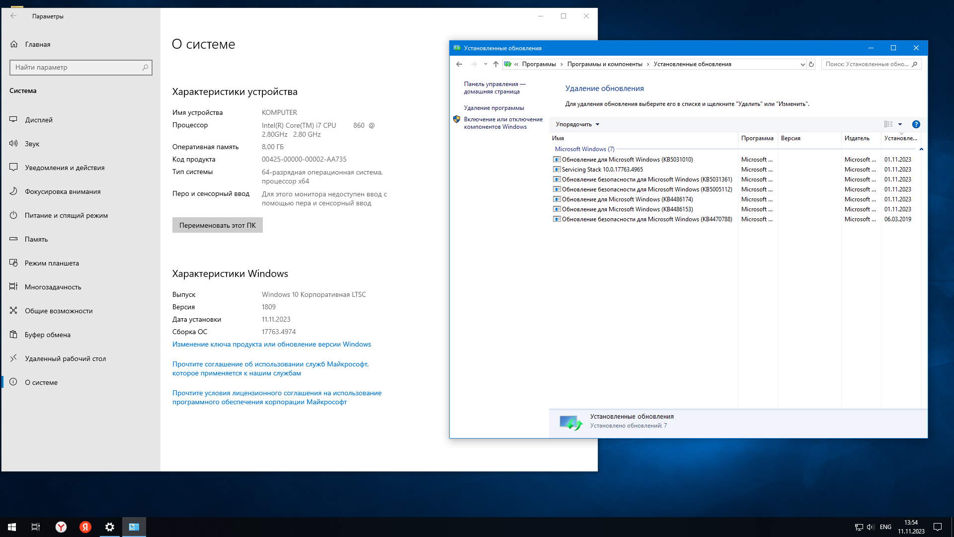Go up one level in Control Panel

pos(495,64)
